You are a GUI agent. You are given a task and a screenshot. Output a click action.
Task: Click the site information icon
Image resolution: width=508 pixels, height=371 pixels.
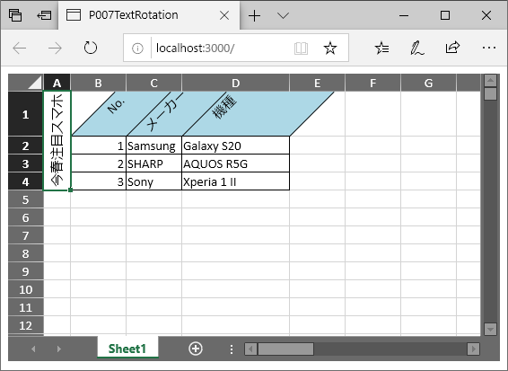(137, 49)
